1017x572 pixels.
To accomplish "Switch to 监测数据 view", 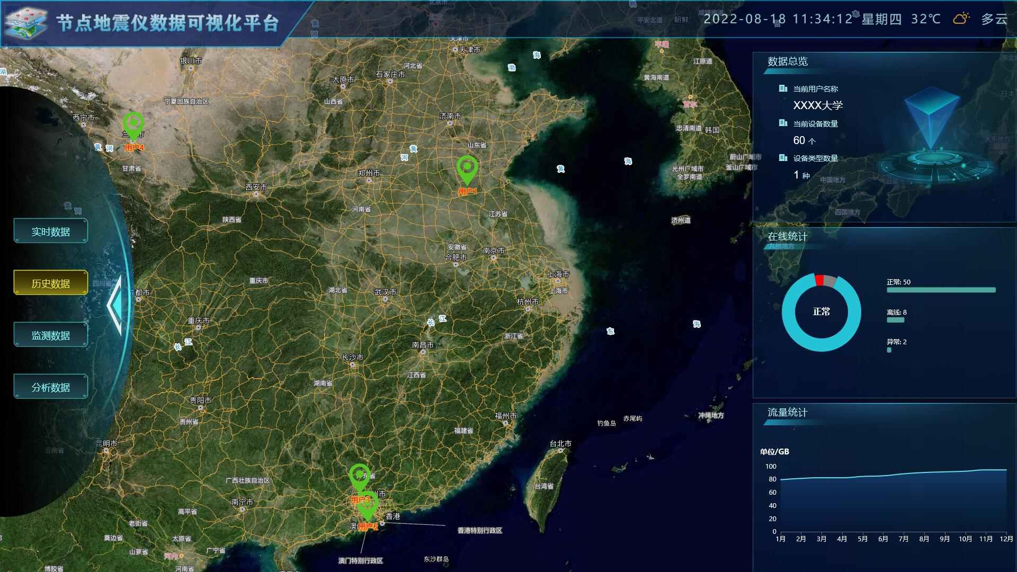I will [x=51, y=335].
